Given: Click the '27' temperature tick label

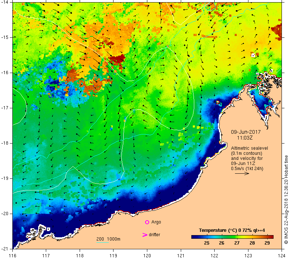Looking at the screenshot, I should point(237,243).
